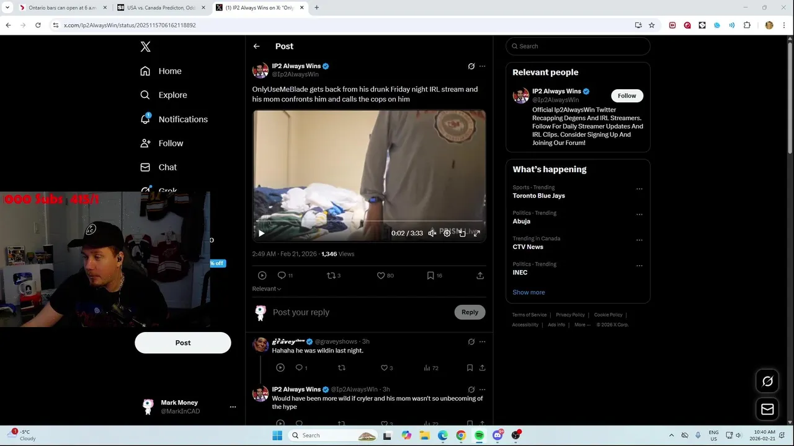
Task: Bookmark the main post
Action: (430, 275)
